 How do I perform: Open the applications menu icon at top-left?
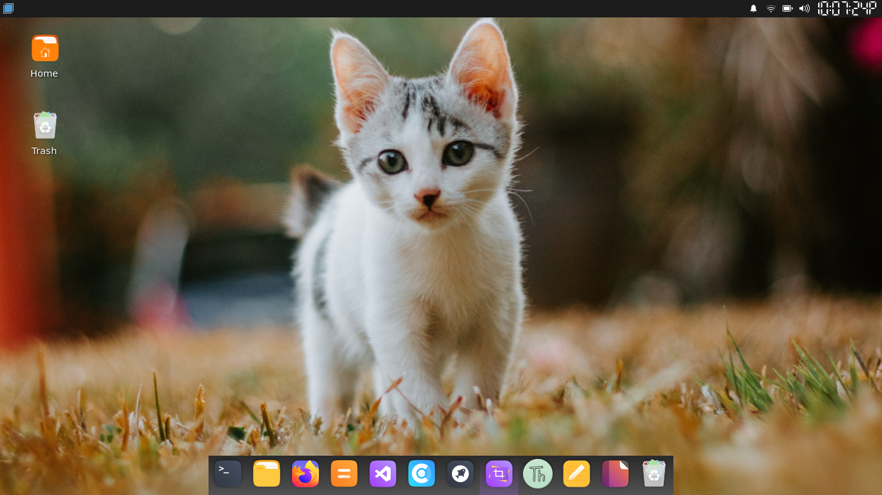[8, 8]
